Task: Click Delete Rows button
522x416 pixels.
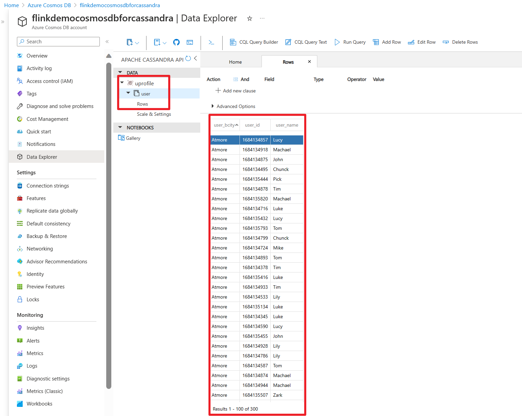Action: click(460, 42)
